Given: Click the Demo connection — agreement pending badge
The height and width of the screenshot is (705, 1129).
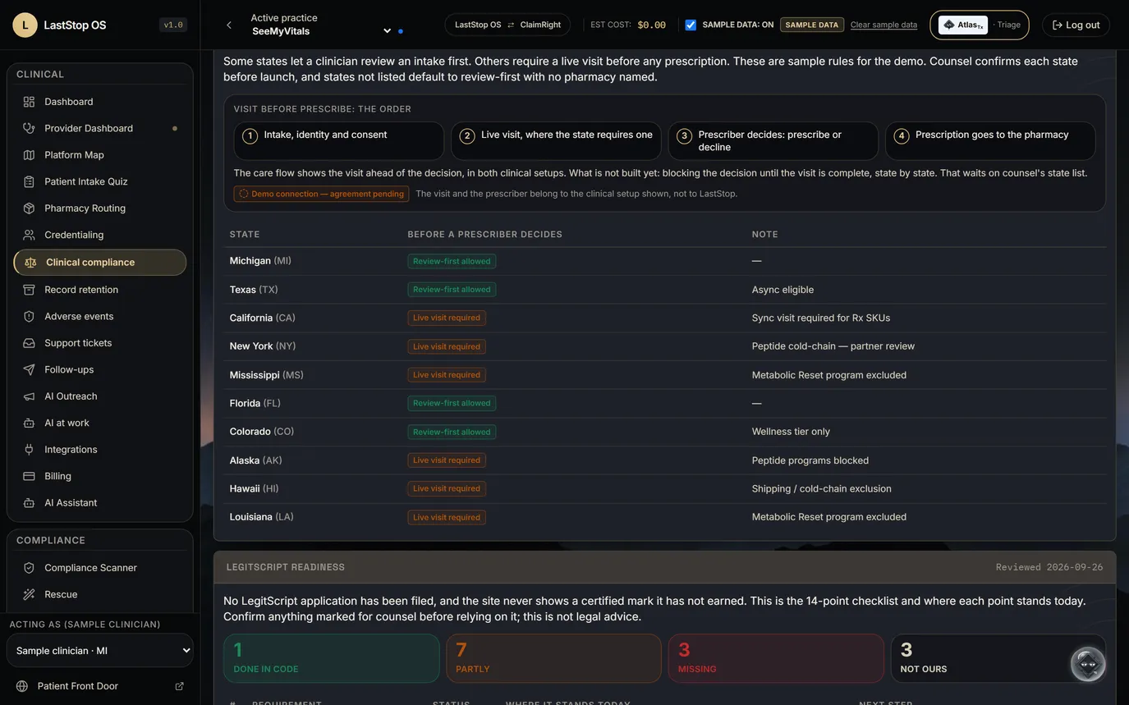Looking at the screenshot, I should point(321,194).
